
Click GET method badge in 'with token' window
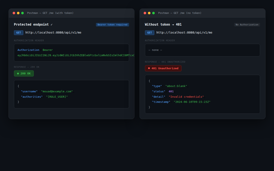coord(19,33)
